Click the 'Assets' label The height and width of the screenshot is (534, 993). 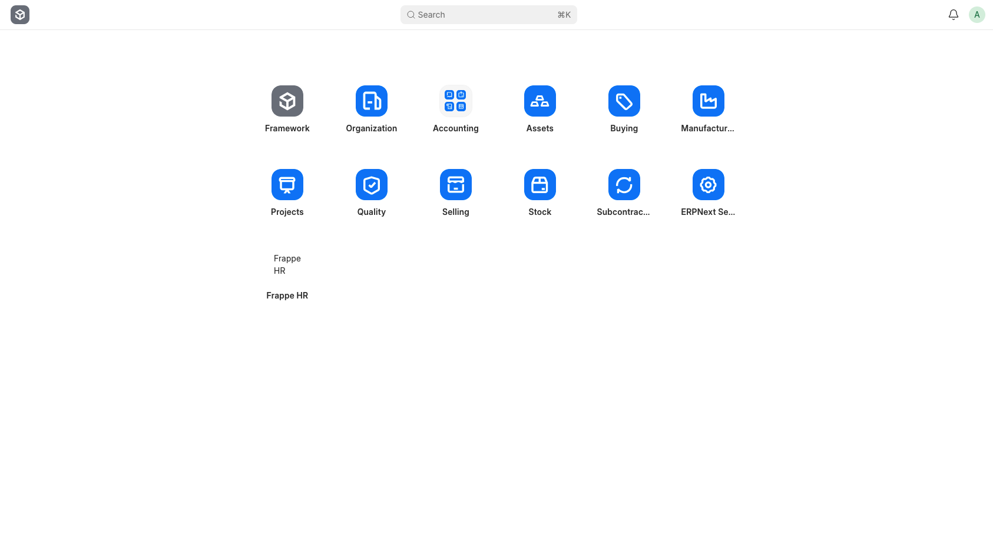pyautogui.click(x=540, y=128)
